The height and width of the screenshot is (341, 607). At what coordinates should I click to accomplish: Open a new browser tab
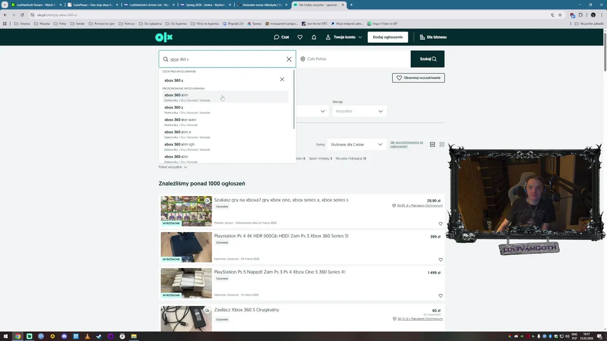click(x=351, y=5)
